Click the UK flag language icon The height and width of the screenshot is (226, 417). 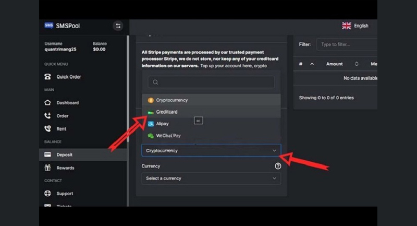(347, 26)
